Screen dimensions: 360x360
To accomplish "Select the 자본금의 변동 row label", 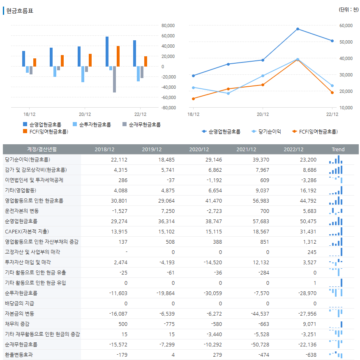I will coord(19,314).
